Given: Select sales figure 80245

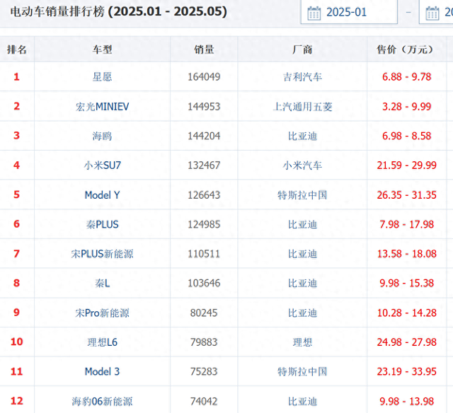Looking at the screenshot, I should click(204, 313).
